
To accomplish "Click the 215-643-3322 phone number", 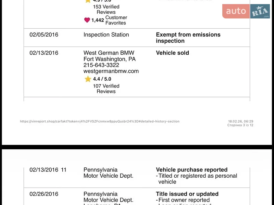I will click(x=101, y=65).
